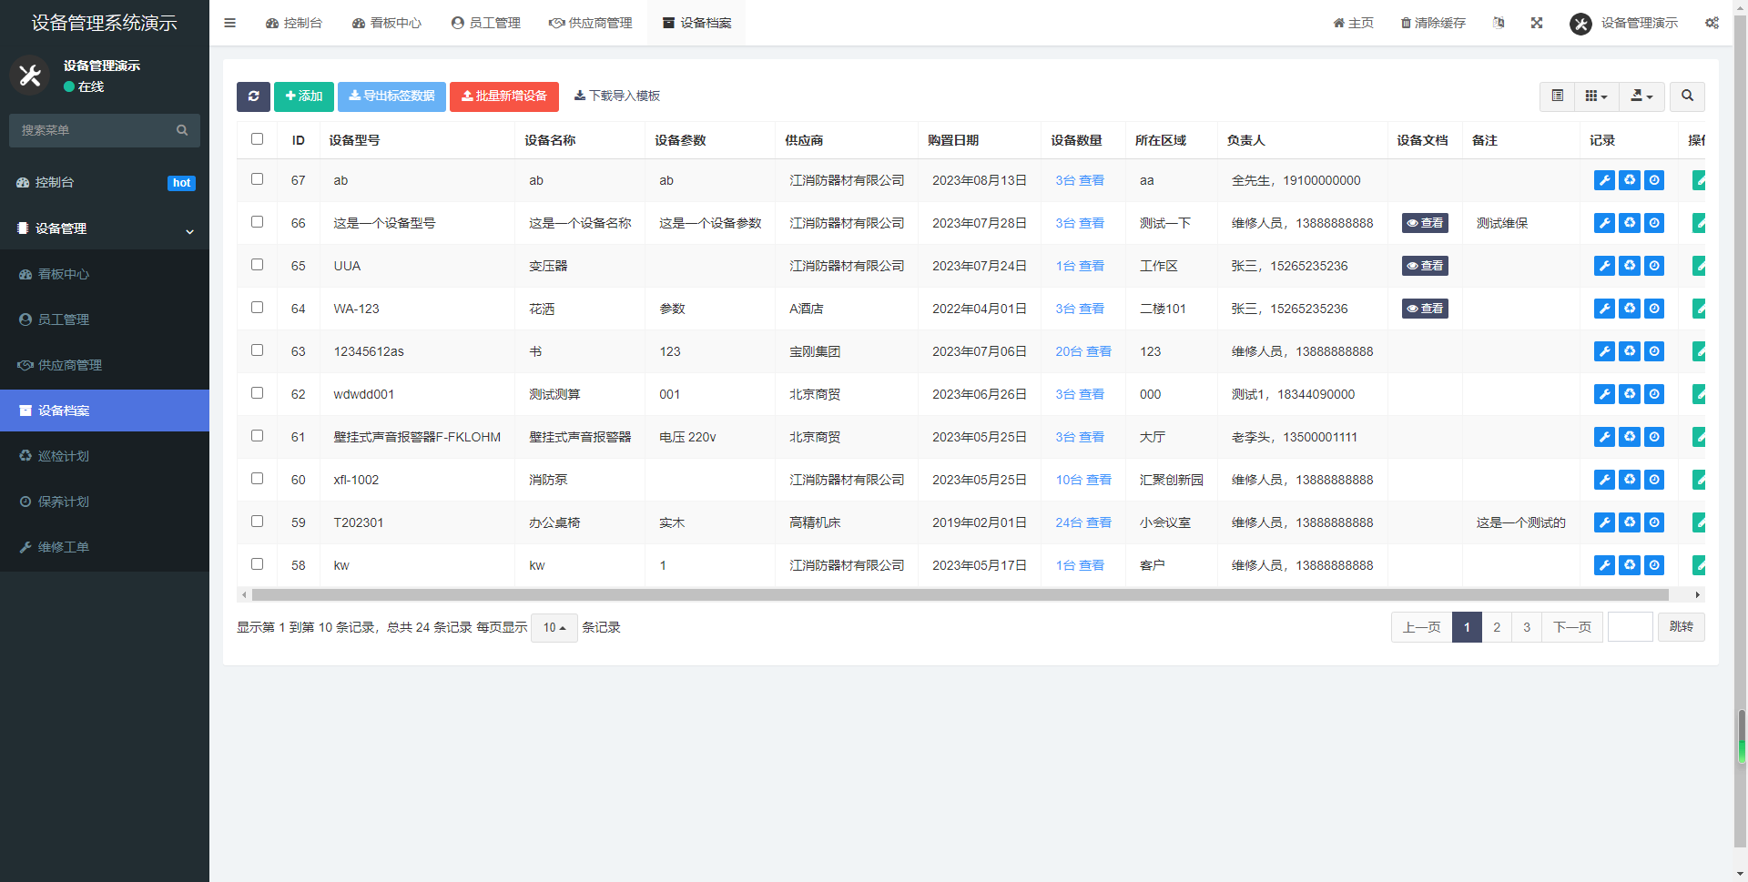
Task: Click green edit icon for row 67
Action: coord(1699,180)
